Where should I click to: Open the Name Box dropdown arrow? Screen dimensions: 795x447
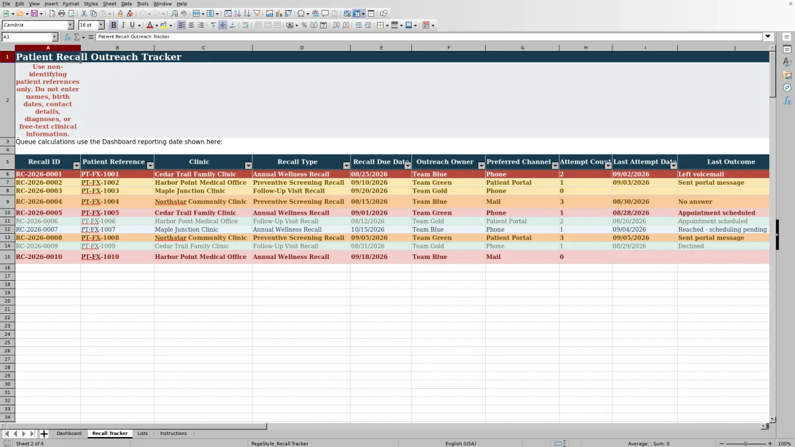(x=54, y=37)
